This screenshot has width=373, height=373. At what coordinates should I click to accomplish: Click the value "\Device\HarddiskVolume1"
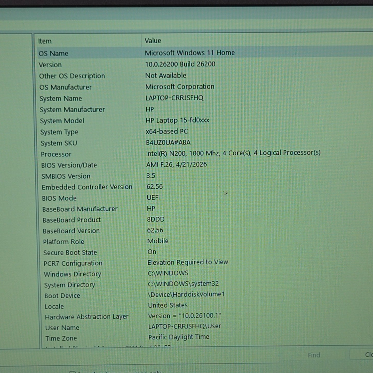(x=186, y=295)
